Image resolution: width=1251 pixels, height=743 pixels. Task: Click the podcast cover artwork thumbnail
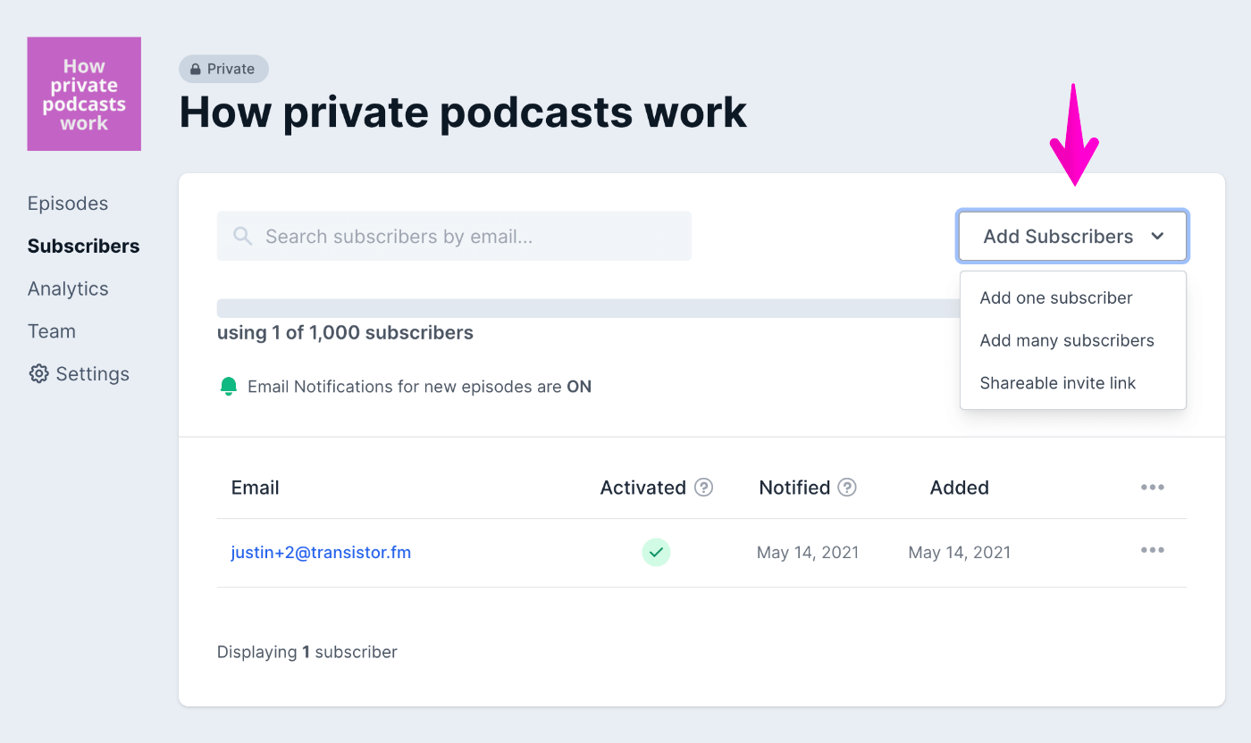pos(84,94)
